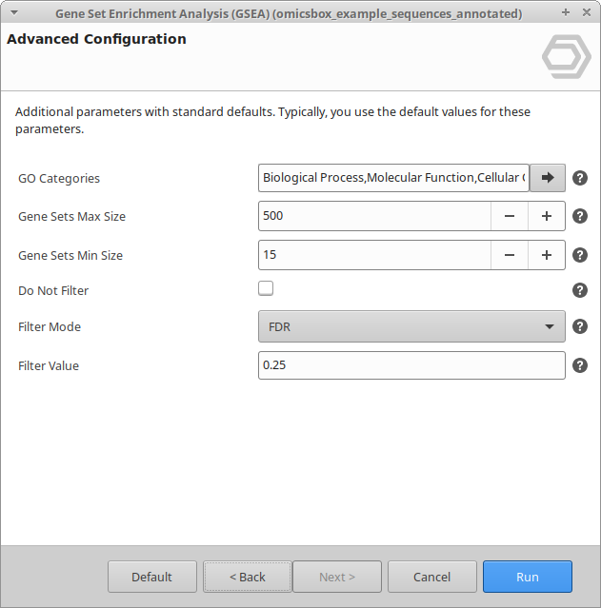Focus the GO Categories text field
Image resolution: width=601 pixels, height=608 pixels.
(393, 178)
